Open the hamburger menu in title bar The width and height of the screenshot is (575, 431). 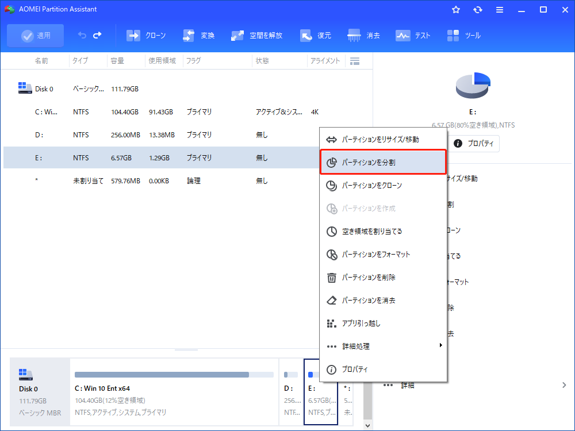click(500, 10)
